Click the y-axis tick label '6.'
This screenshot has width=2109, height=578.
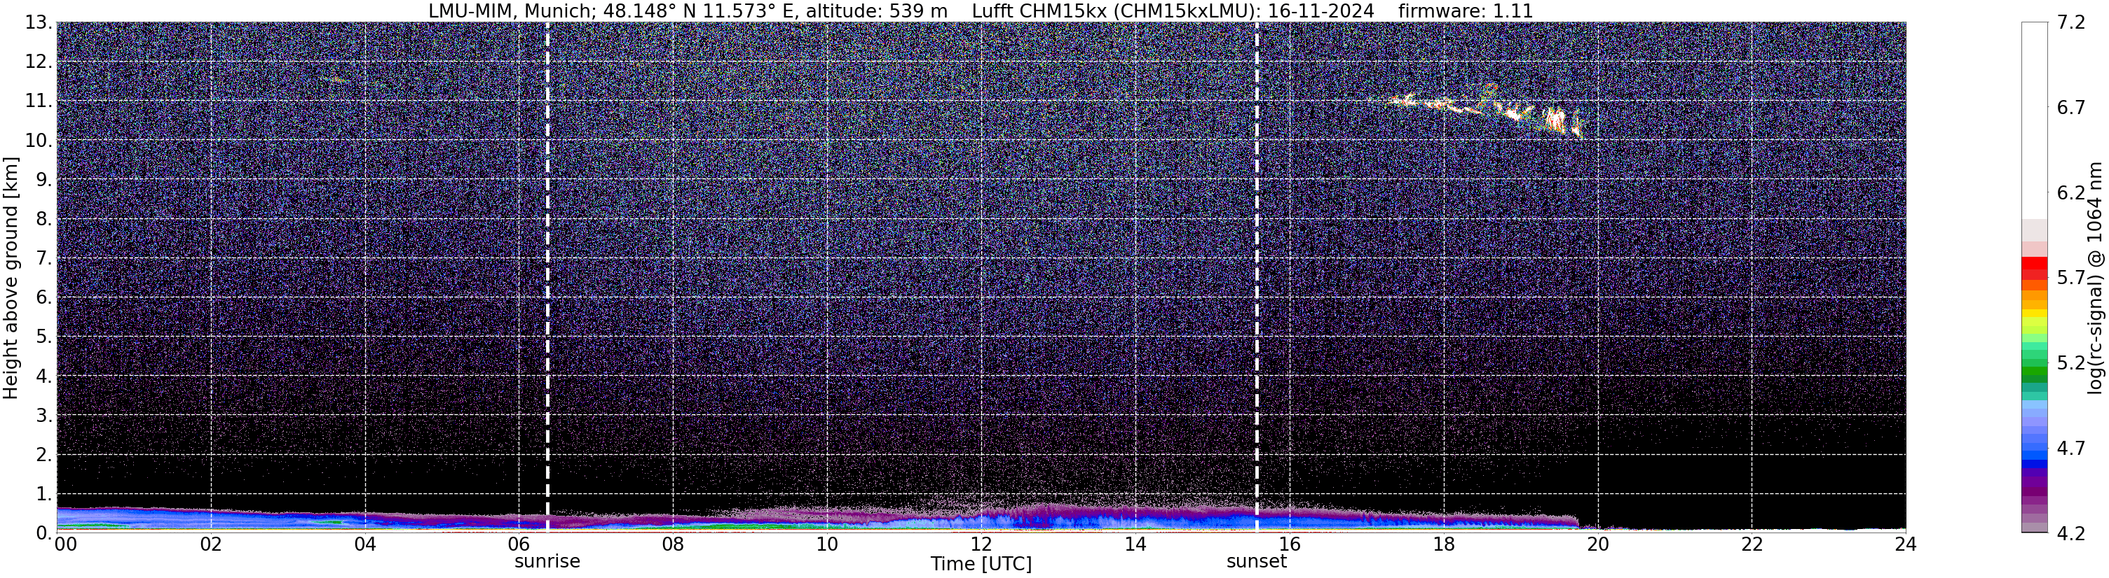[44, 297]
